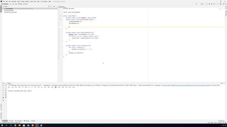227x127 pixels.
Task: Select the Main tab in Run panel
Action: coord(9,83)
